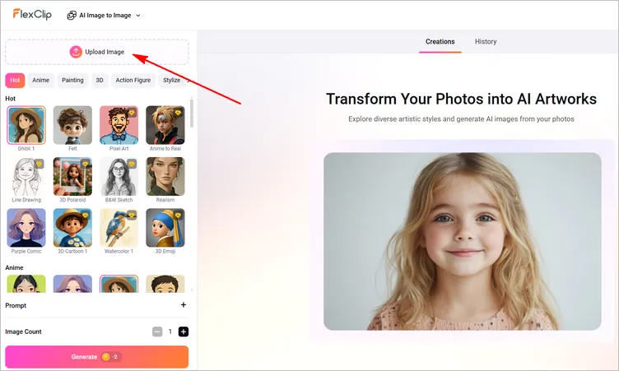Click the premium badge on Anime to Real

click(x=178, y=113)
